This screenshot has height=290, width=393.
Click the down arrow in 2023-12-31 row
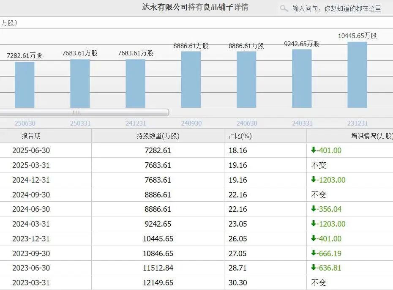point(314,238)
